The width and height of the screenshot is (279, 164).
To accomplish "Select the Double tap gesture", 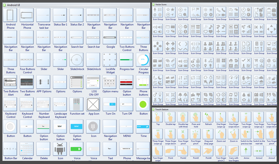I will coord(170,117).
